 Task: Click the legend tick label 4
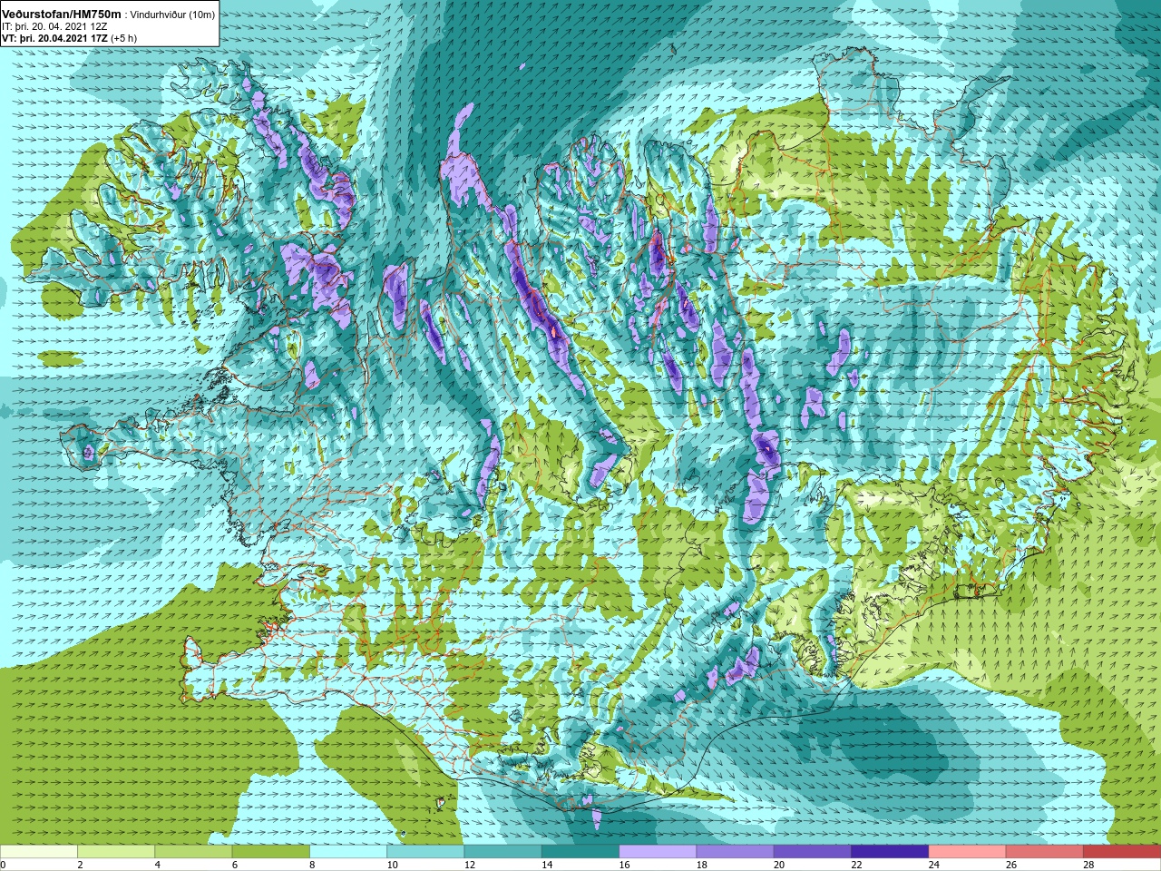pos(157,865)
